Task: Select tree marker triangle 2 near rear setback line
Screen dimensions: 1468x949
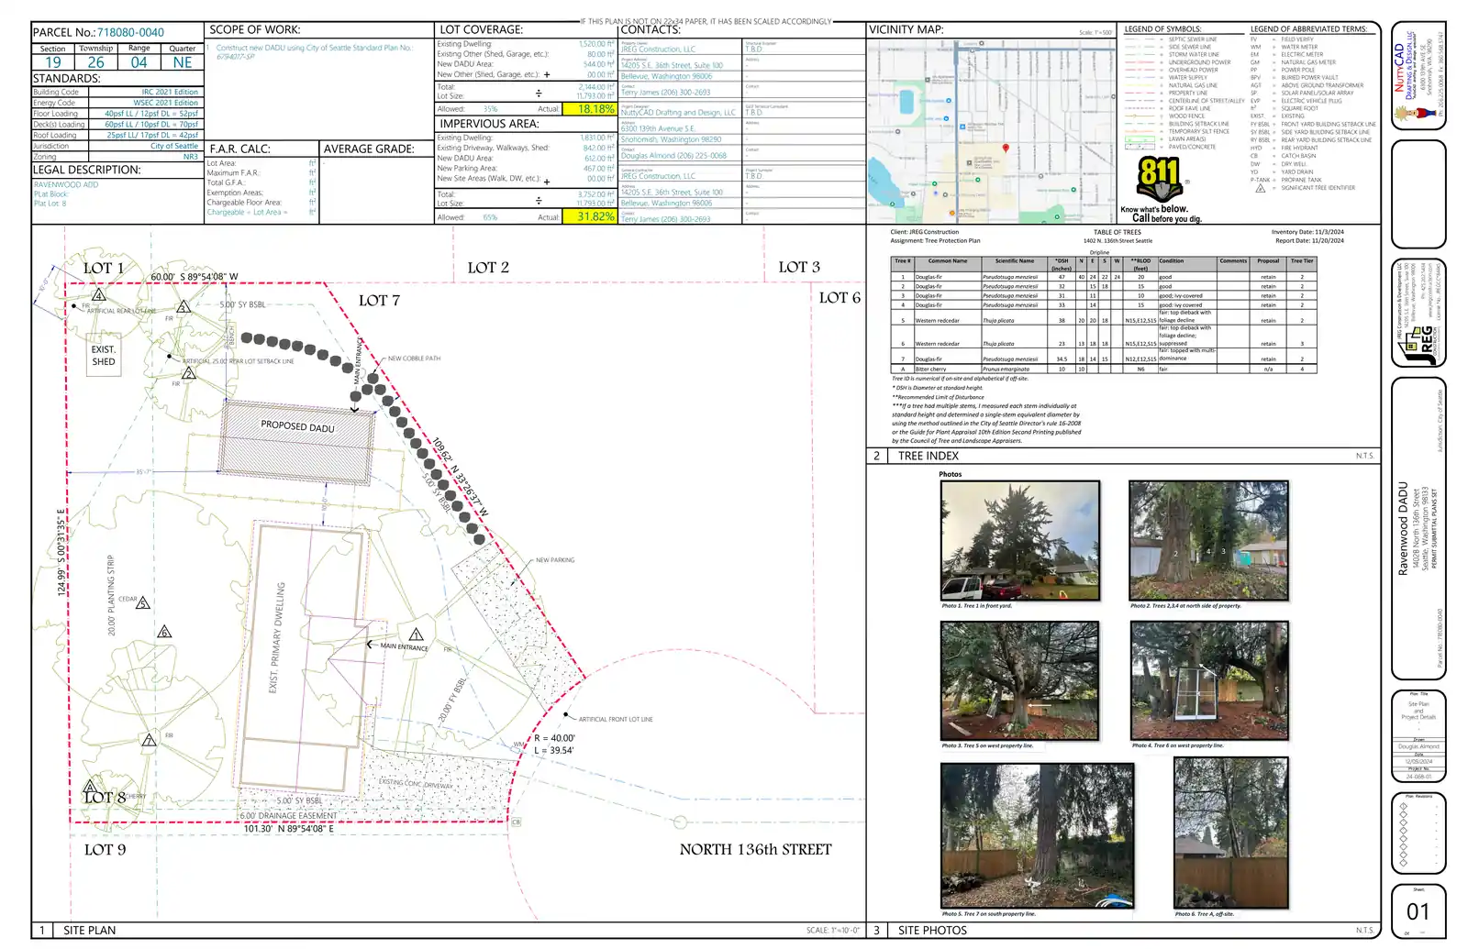Action: pyautogui.click(x=188, y=373)
